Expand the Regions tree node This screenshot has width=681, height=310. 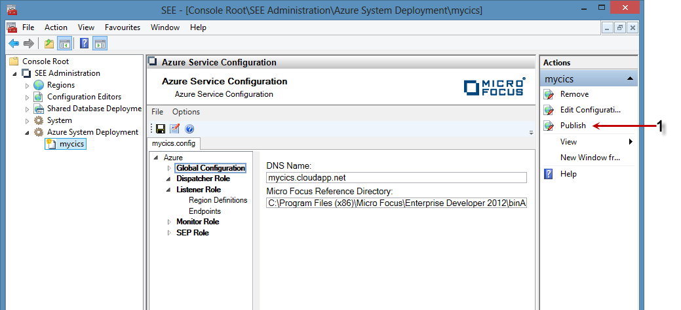pyautogui.click(x=28, y=86)
